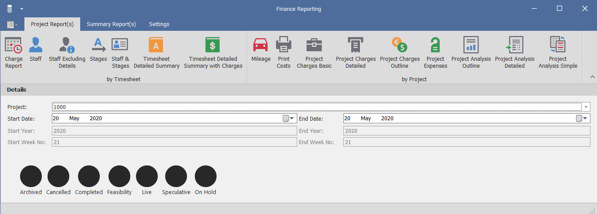The height and width of the screenshot is (214, 597).
Task: Collapse the ribbon with the chevron
Action: pos(592,77)
